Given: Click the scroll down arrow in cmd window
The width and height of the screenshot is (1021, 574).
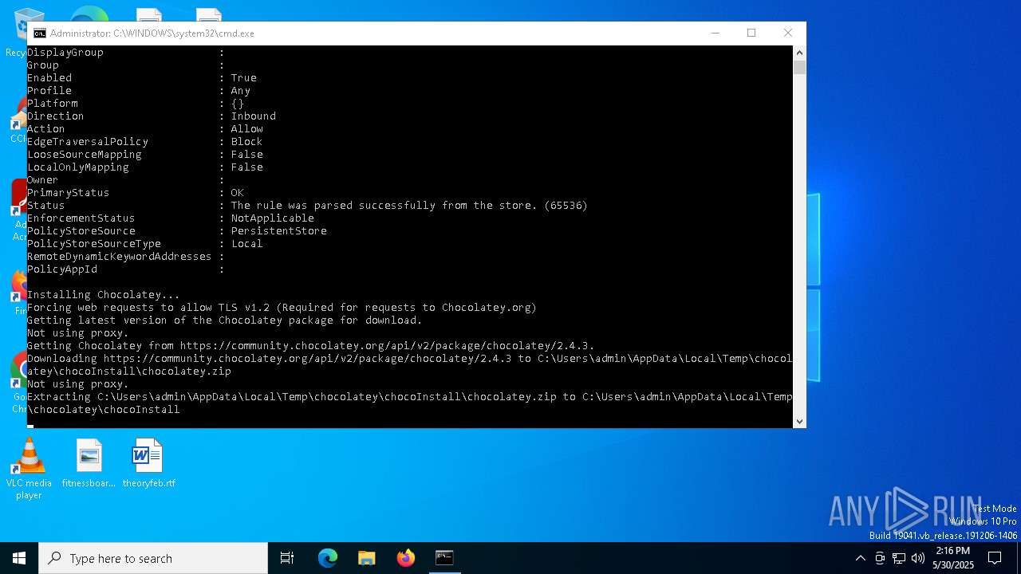Looking at the screenshot, I should (799, 422).
